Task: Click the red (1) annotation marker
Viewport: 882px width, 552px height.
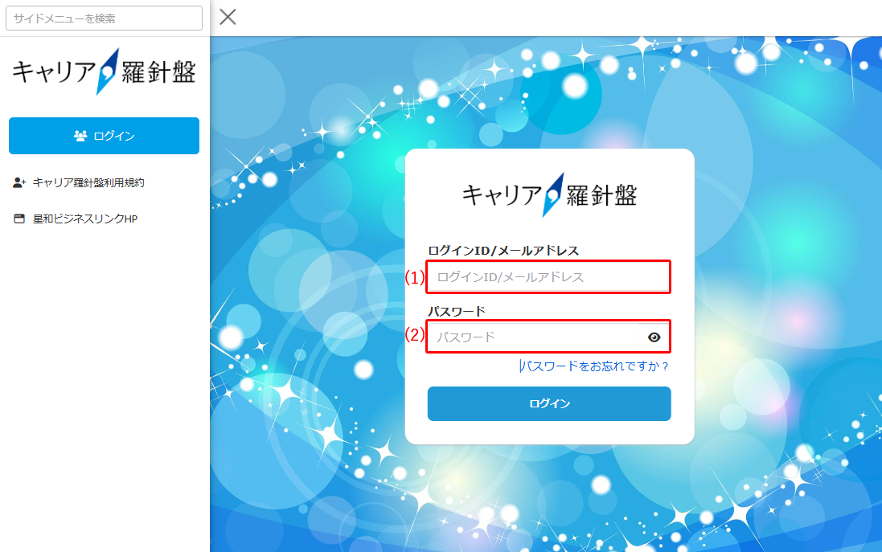Action: coord(415,277)
